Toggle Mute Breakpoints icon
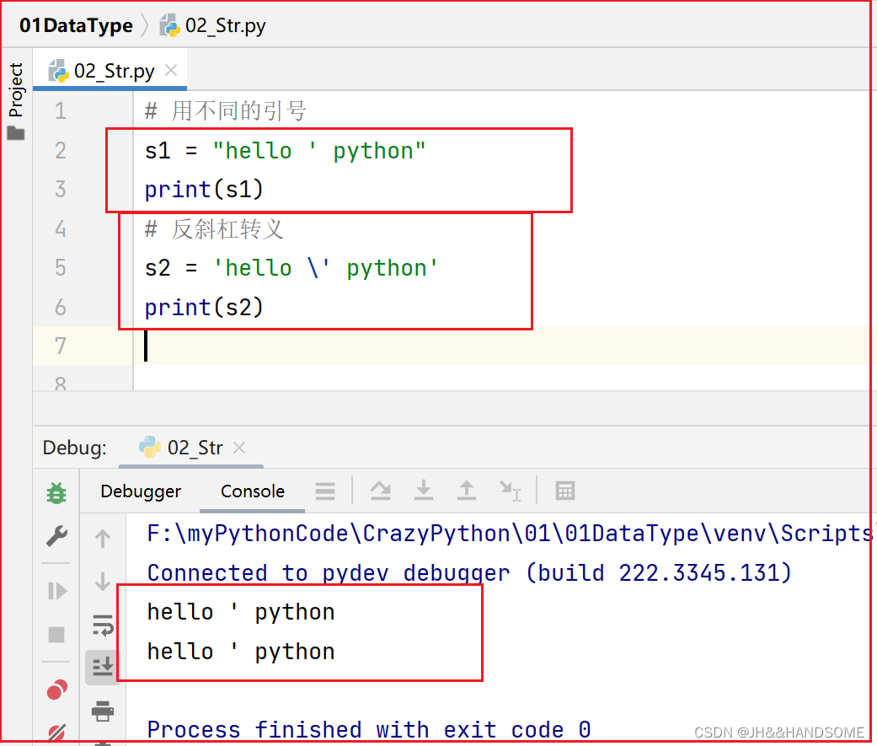This screenshot has width=877, height=746. pyautogui.click(x=56, y=732)
